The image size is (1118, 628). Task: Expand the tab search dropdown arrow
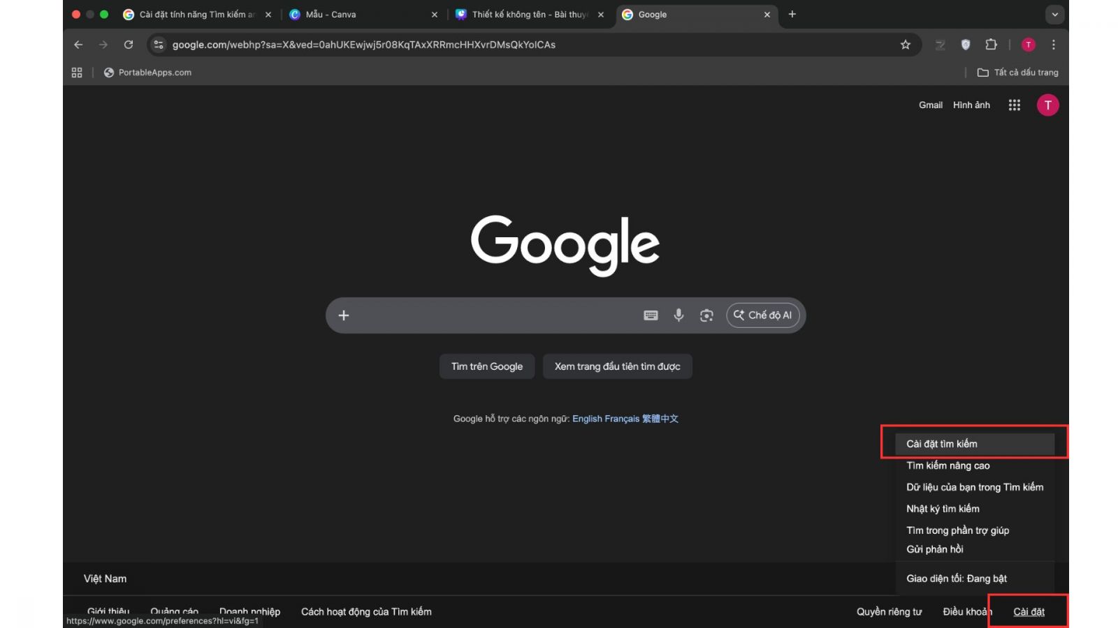coord(1054,15)
